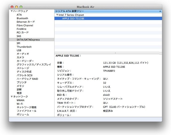Select 電源 in the sidebar
This screenshot has width=171, height=135.
click(19, 93)
